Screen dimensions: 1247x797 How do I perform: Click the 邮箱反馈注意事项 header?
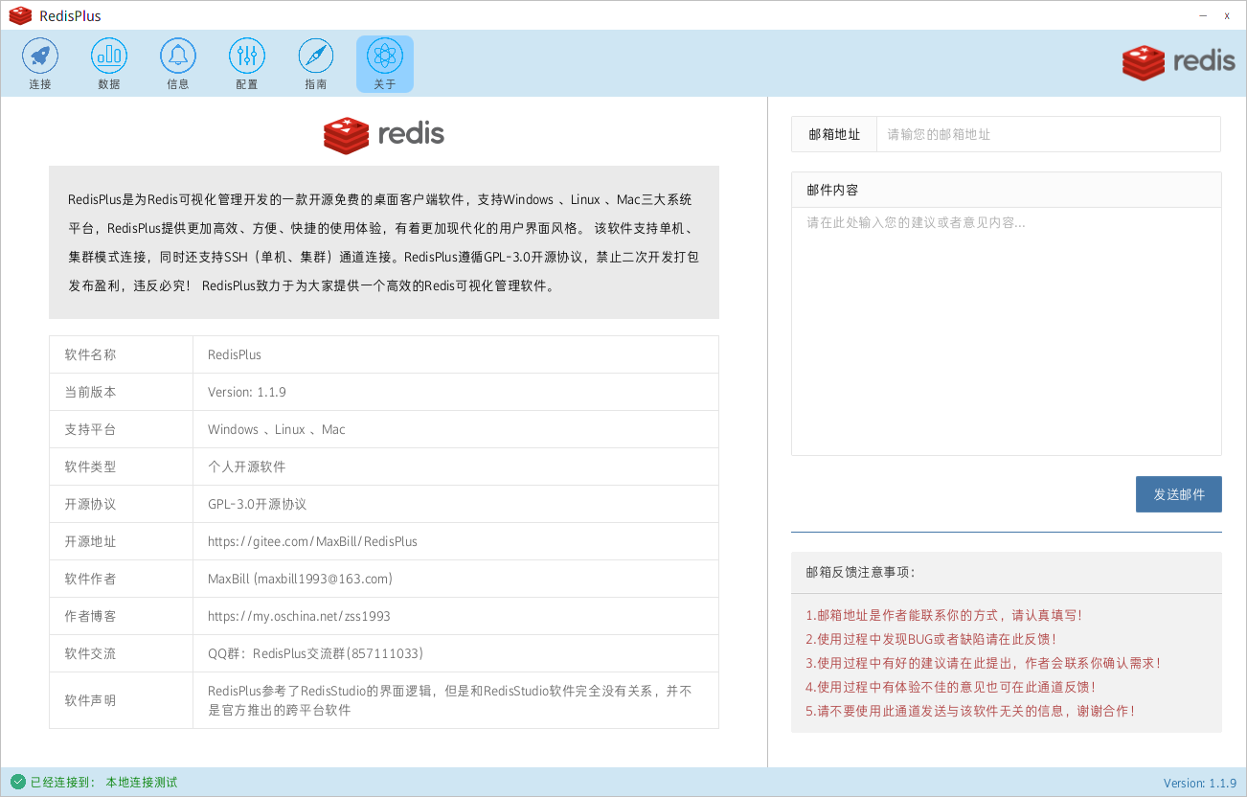[x=860, y=572]
